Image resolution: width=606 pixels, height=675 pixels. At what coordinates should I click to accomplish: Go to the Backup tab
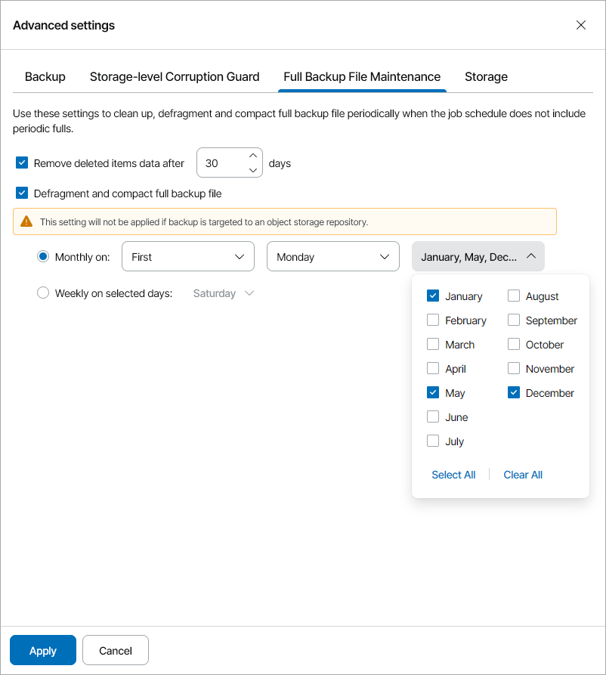click(45, 76)
